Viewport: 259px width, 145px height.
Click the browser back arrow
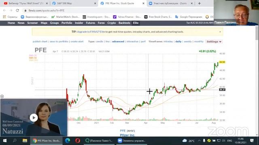[x=4, y=10]
